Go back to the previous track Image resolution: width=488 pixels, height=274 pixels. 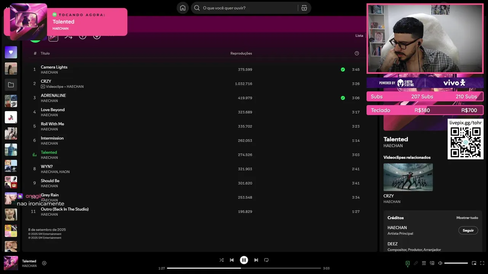232,260
